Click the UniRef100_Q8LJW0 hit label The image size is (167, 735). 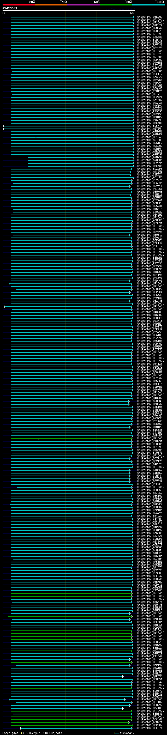click(x=150, y=17)
